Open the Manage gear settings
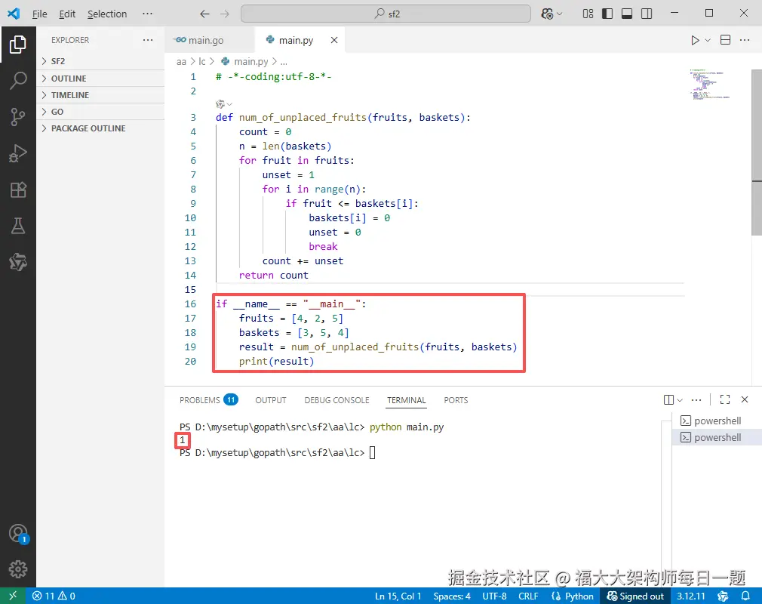 point(18,569)
